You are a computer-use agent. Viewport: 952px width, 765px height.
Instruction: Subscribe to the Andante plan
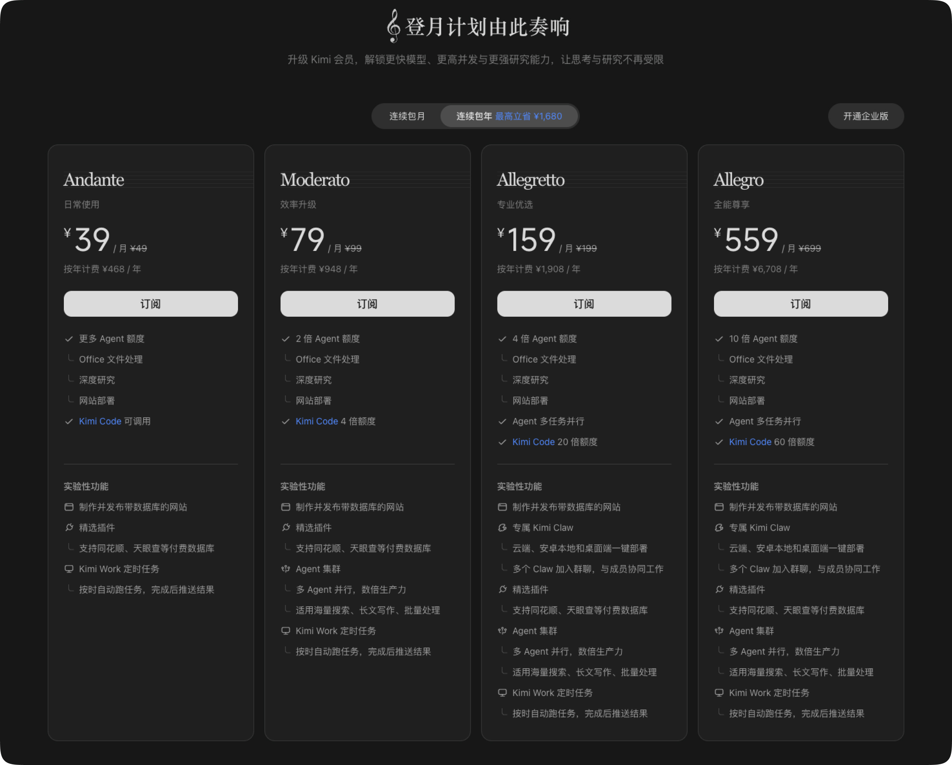151,304
